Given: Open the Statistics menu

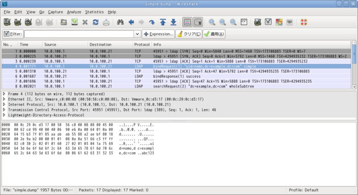Looking at the screenshot, I should 94,12.
